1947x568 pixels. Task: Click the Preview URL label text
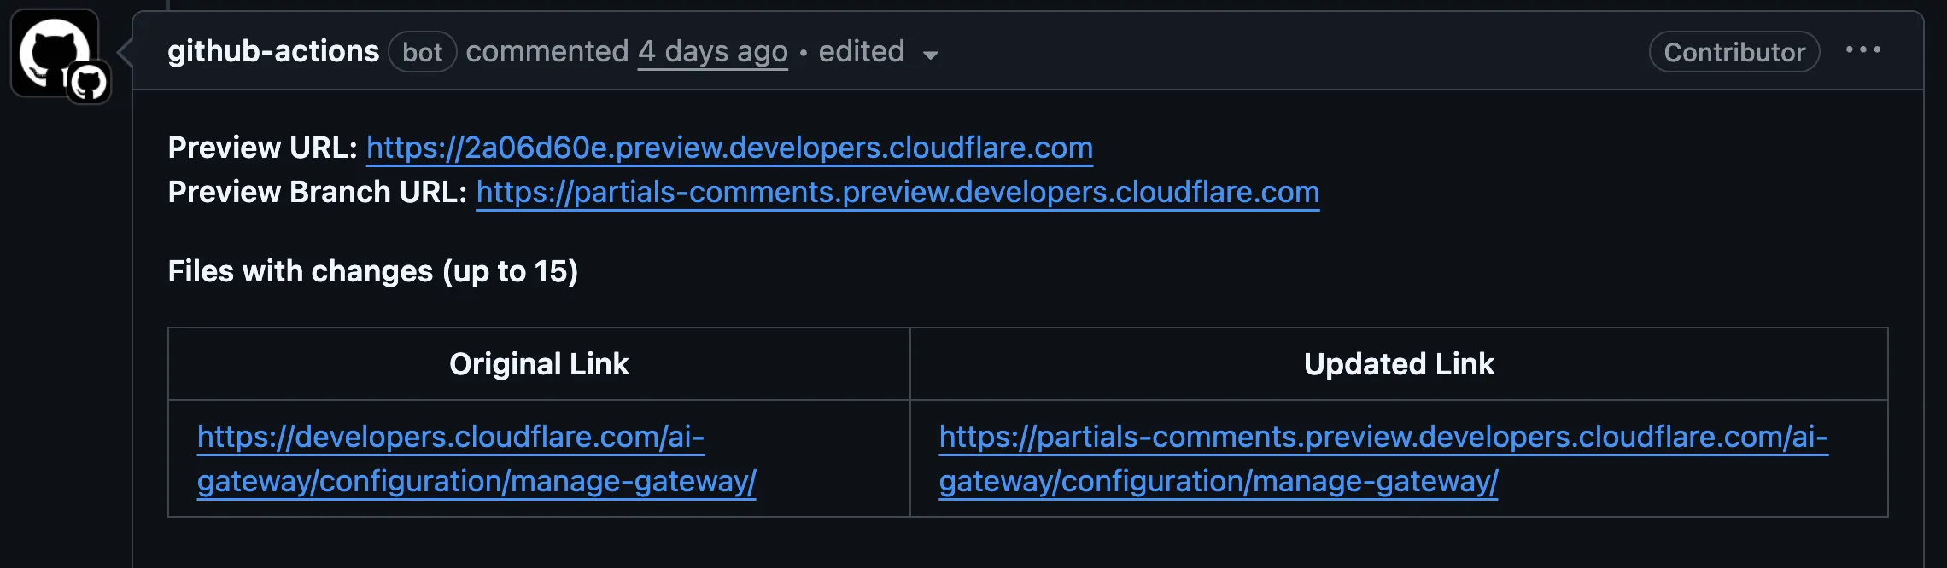(x=262, y=148)
